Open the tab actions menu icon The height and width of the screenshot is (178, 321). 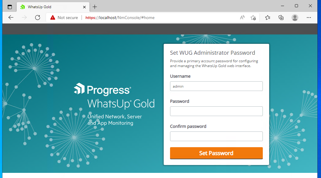tap(10, 7)
